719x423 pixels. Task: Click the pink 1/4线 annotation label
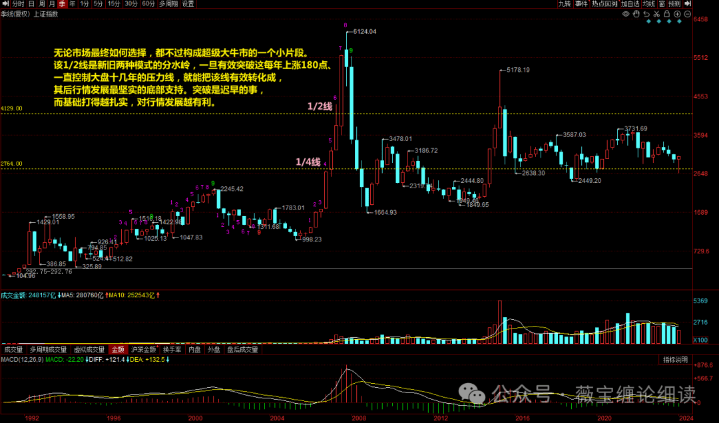(x=308, y=162)
